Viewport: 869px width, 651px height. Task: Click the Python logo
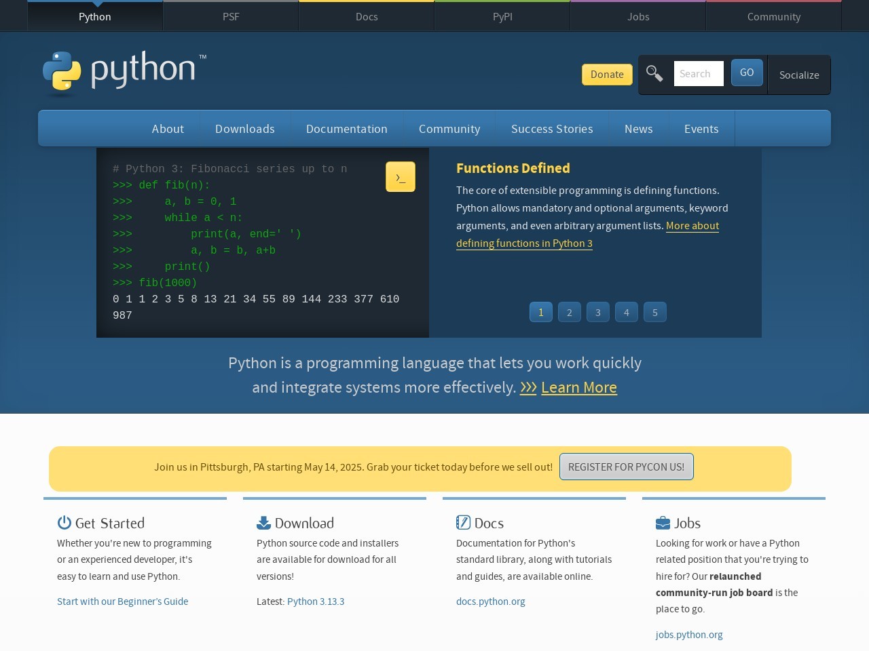click(x=124, y=73)
